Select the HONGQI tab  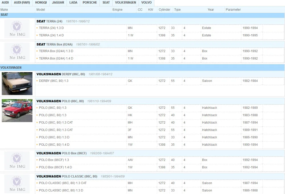coord(41,3)
